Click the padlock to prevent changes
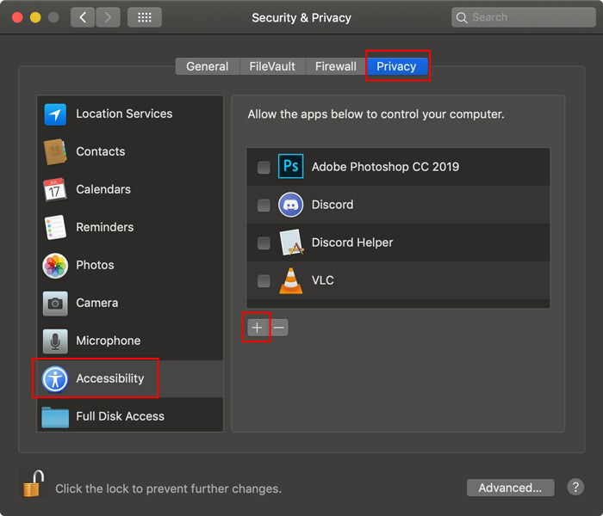 pyautogui.click(x=32, y=483)
